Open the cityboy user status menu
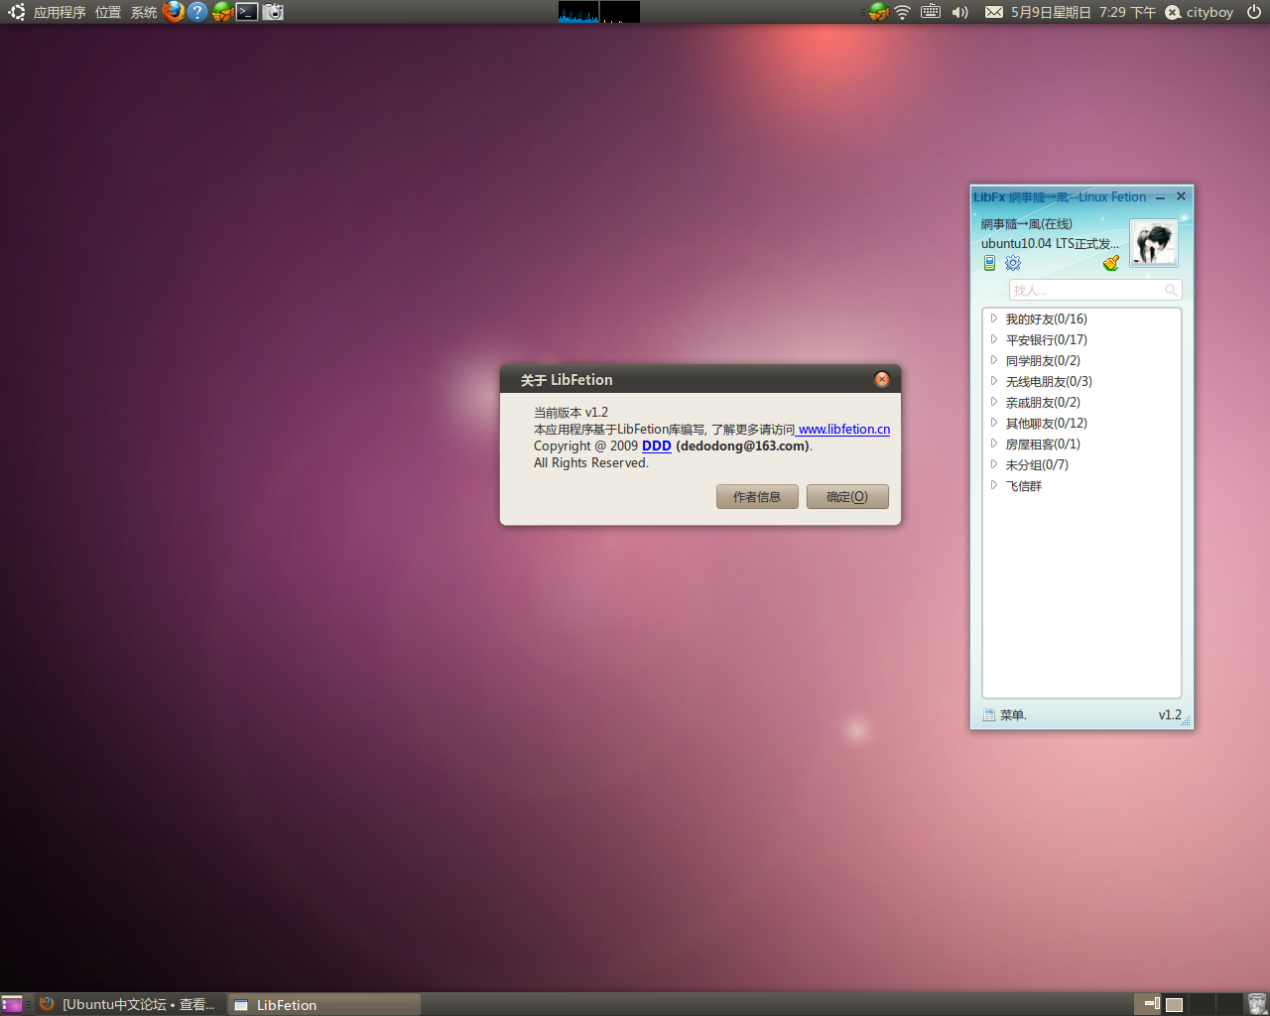The width and height of the screenshot is (1270, 1016). click(x=1200, y=12)
